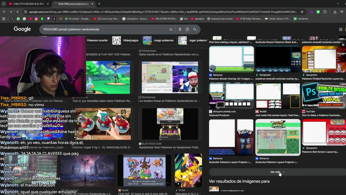This screenshot has width=346, height=195.
Task: Open the Barbe streamer image result
Action: 170,77
